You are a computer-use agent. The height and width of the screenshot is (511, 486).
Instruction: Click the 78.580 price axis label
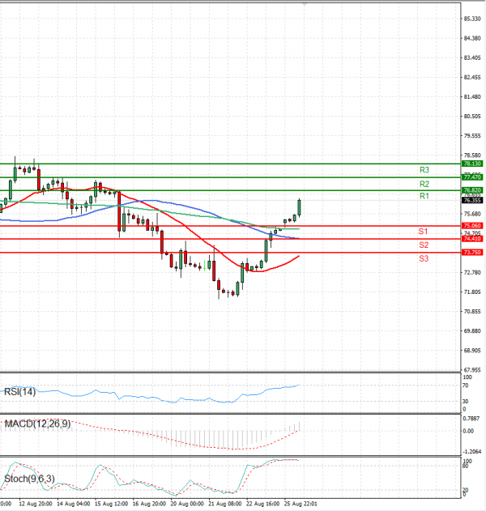click(472, 155)
